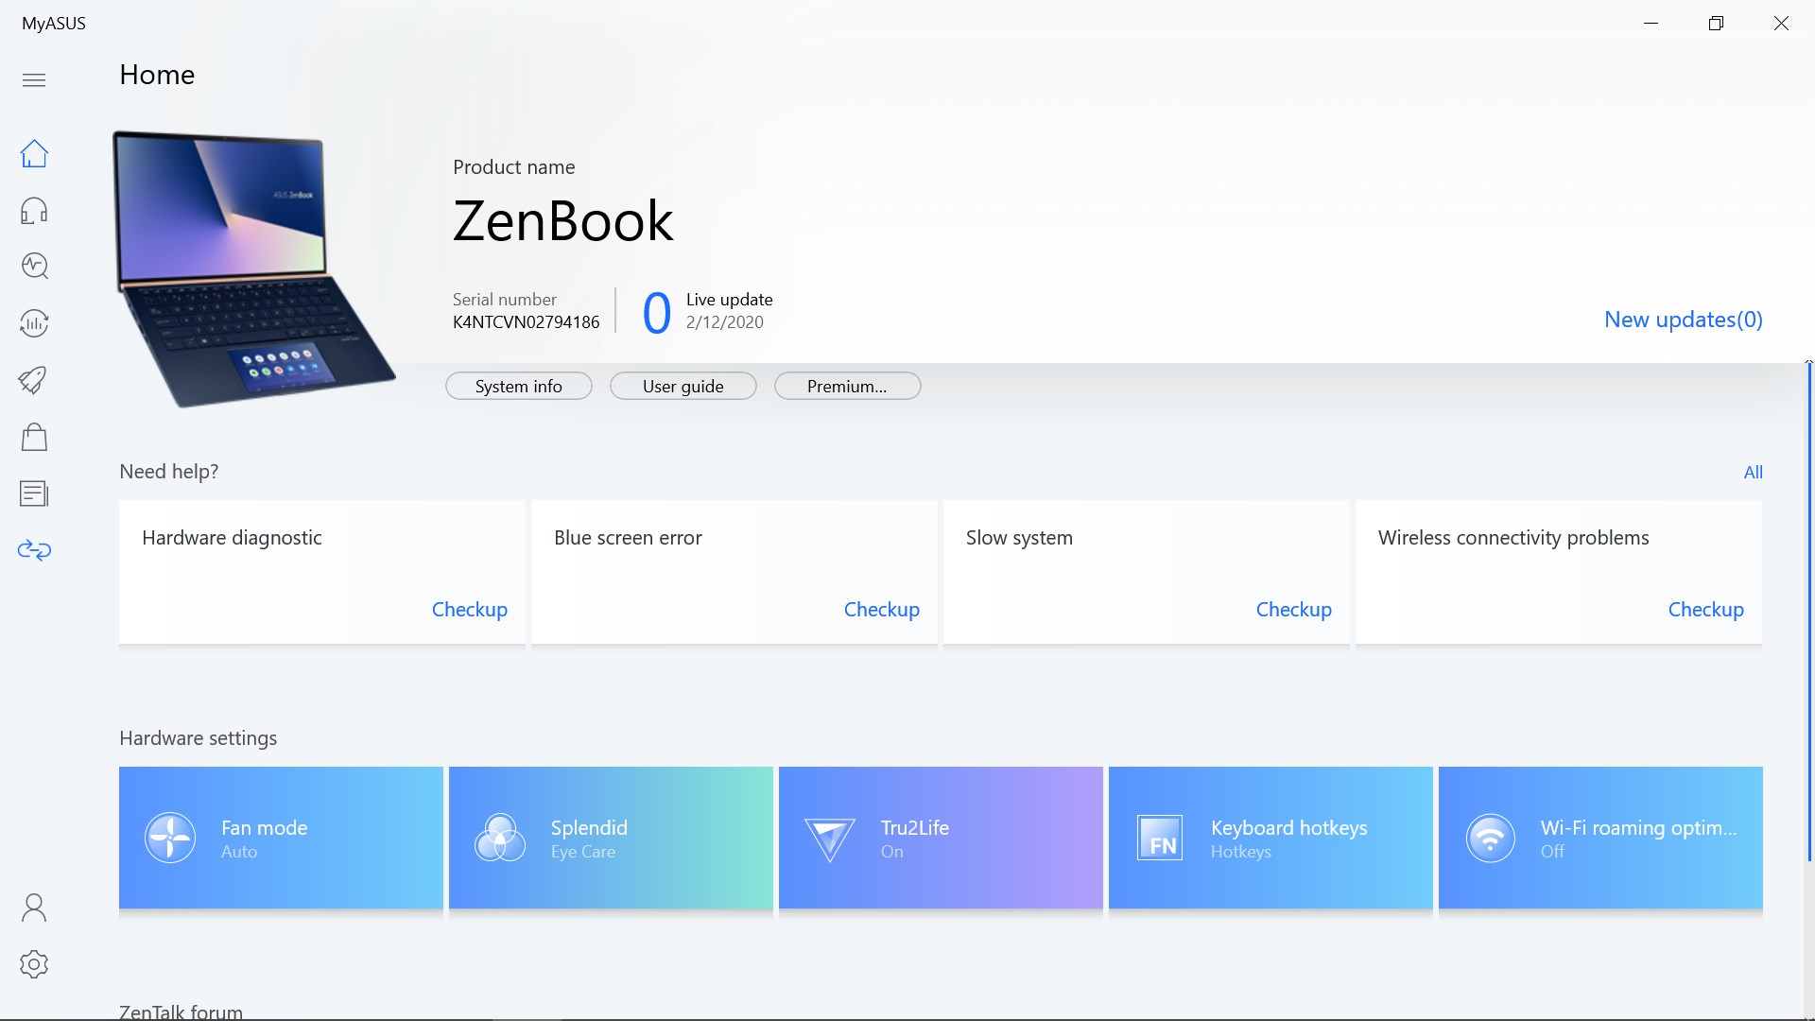Click the New updates(0) link

tap(1683, 320)
